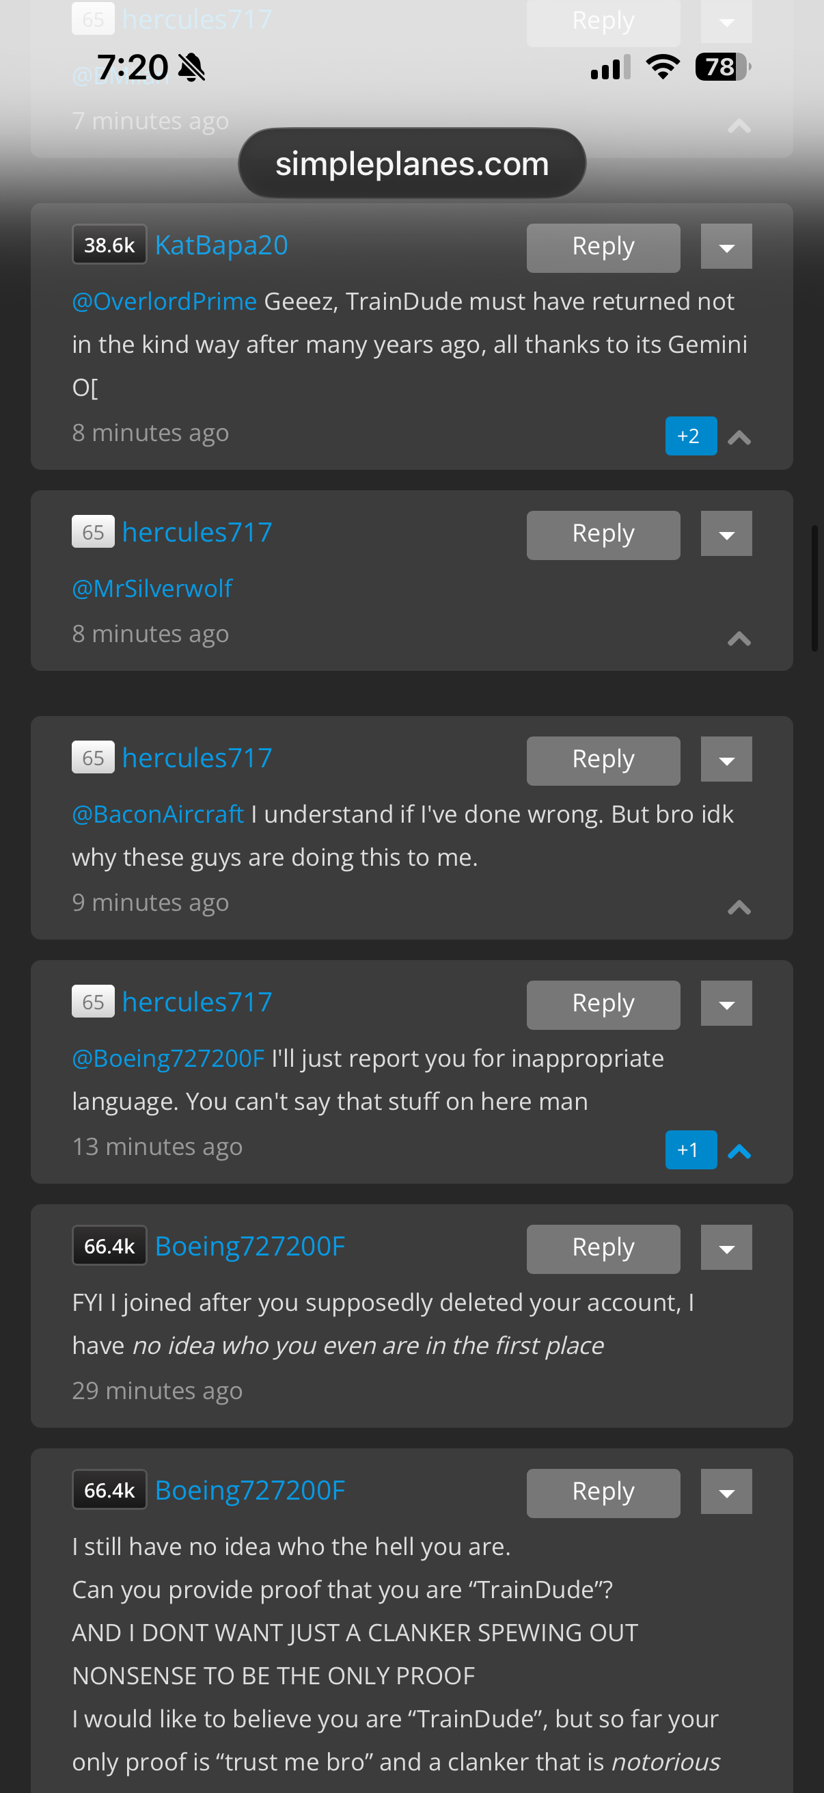The width and height of the screenshot is (824, 1793).
Task: Upvote KatBapa20's comment with the arrow icon
Action: (x=739, y=437)
